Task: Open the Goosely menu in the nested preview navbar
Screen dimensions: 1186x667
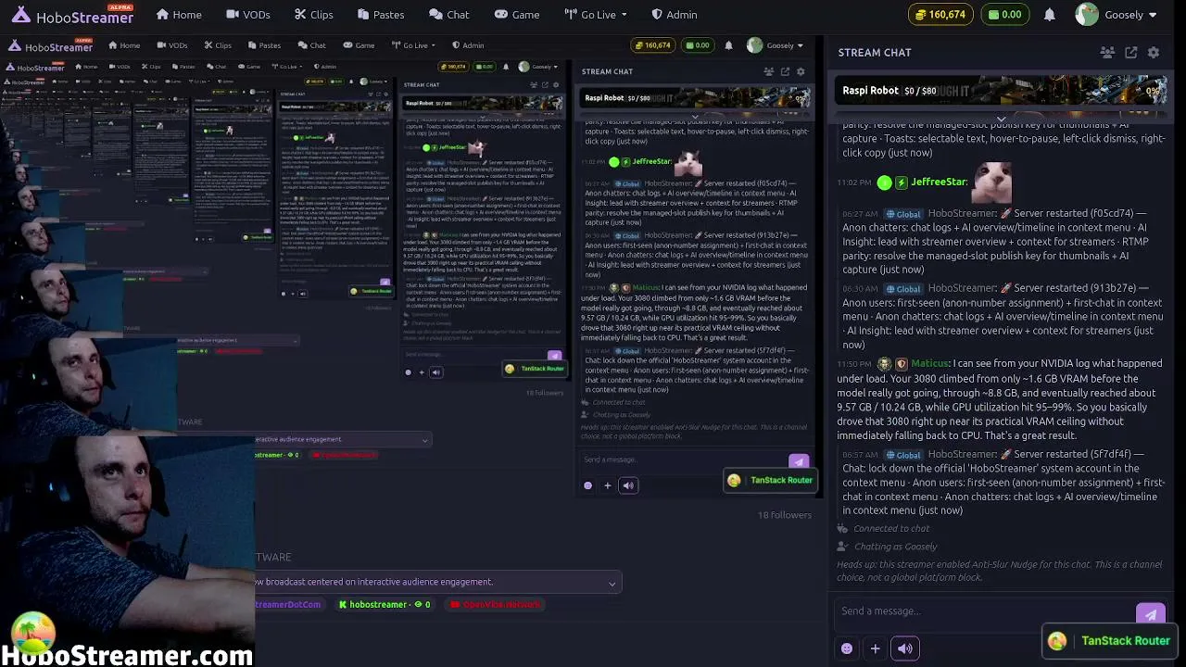Action: click(775, 45)
